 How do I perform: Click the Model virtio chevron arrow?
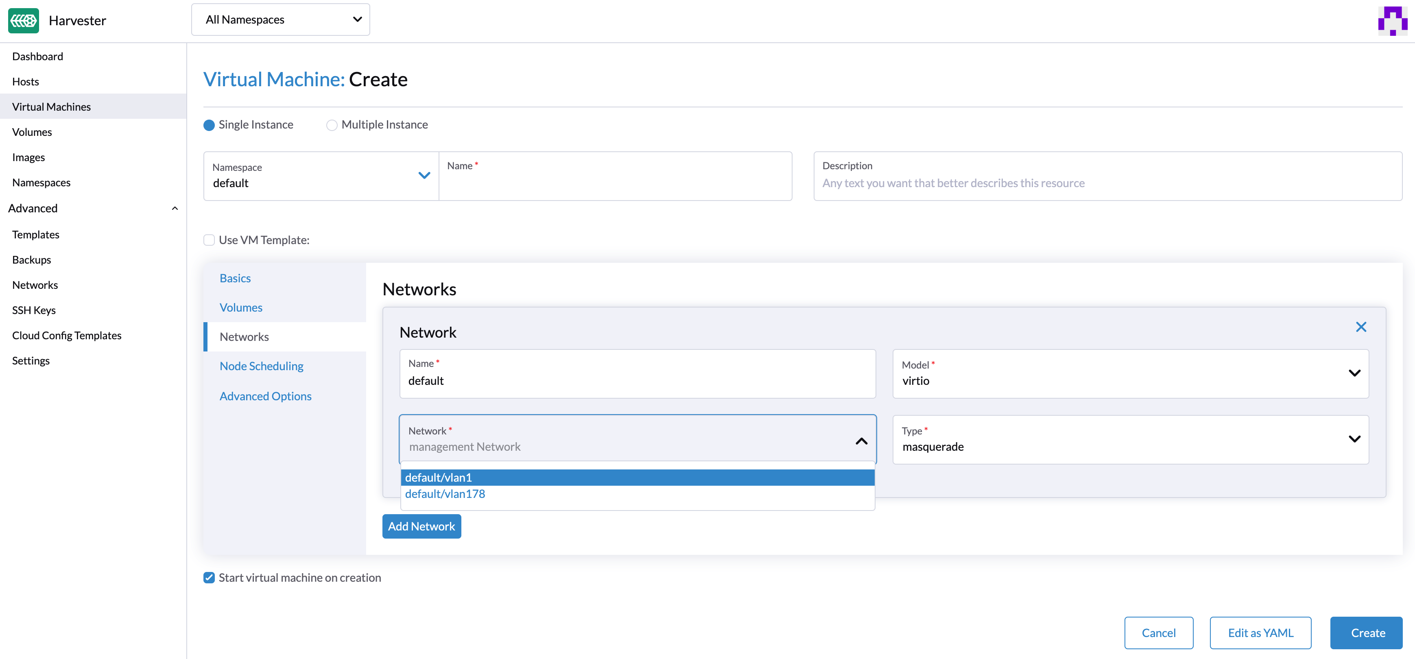[x=1354, y=373]
